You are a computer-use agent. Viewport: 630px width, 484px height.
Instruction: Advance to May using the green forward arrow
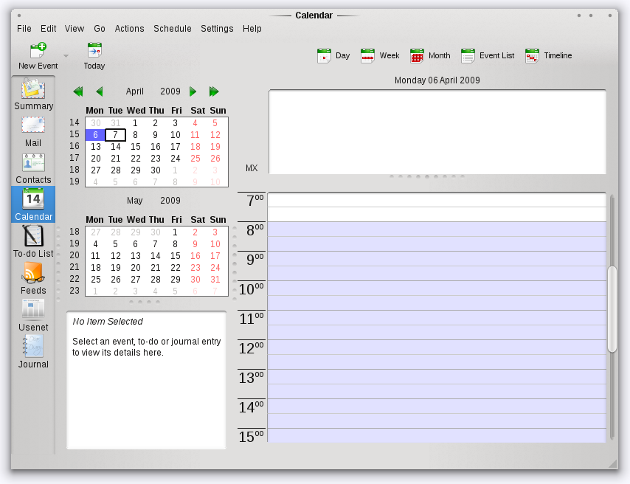[193, 91]
